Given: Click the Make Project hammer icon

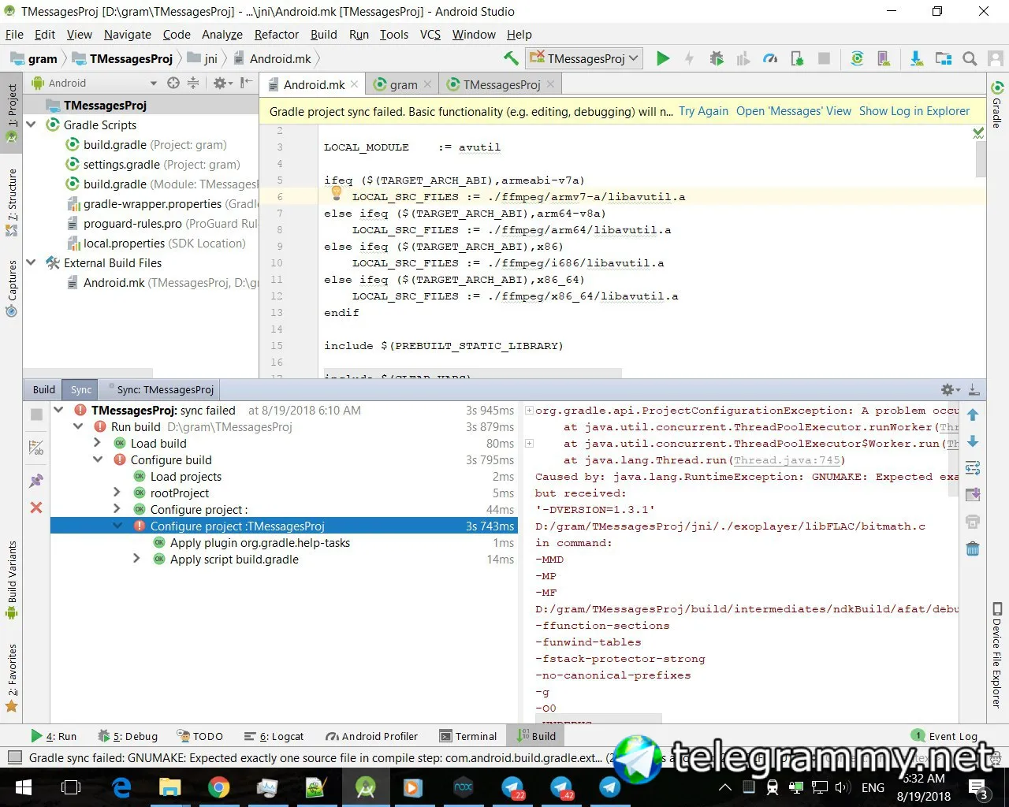Looking at the screenshot, I should 511,58.
